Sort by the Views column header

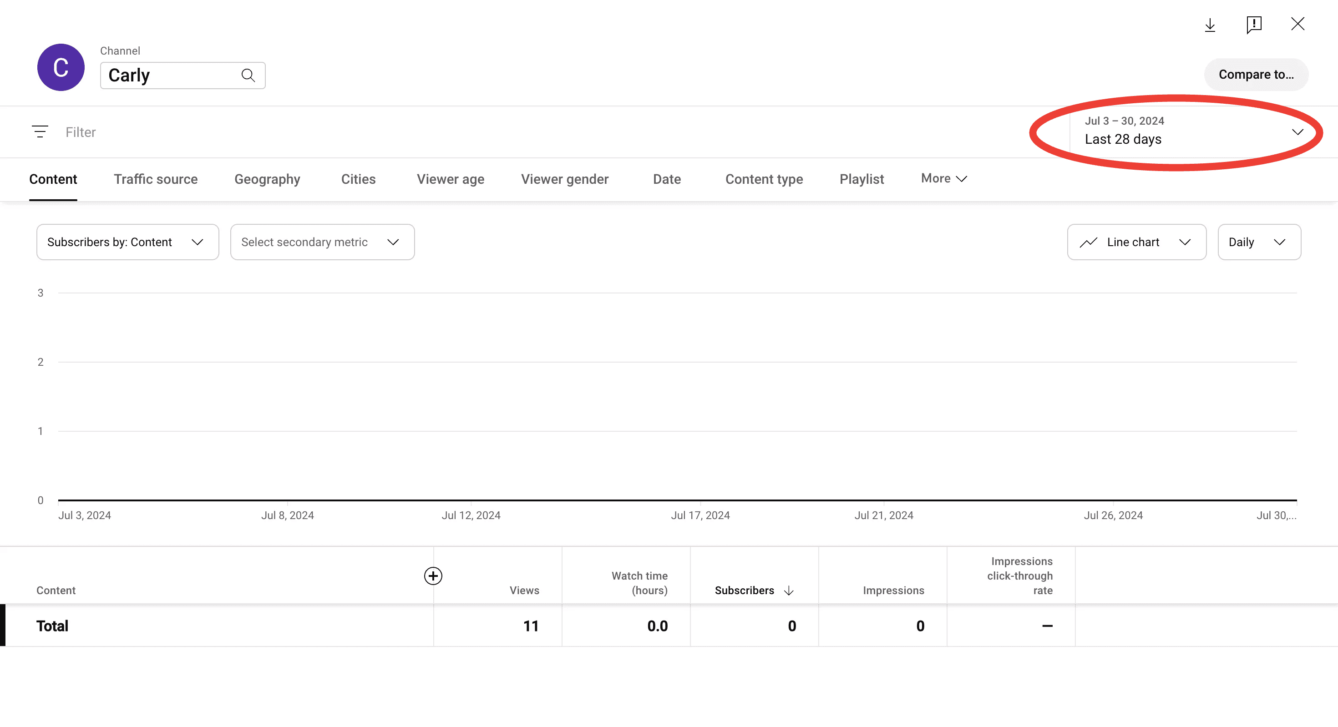pyautogui.click(x=524, y=591)
